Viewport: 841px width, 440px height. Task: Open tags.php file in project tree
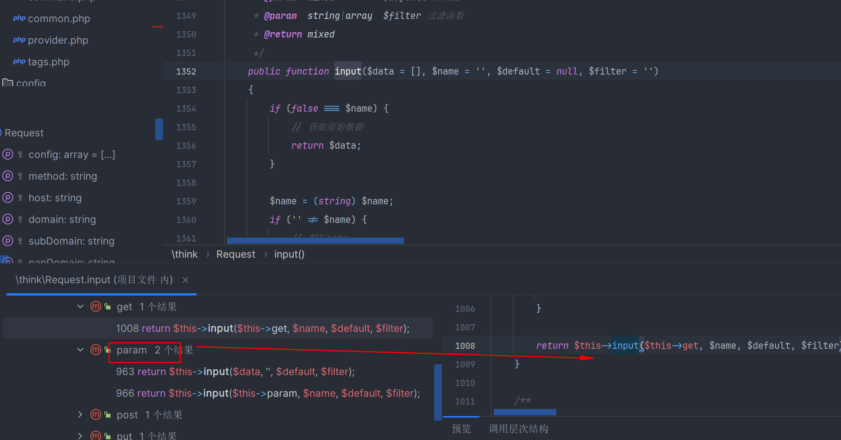pos(49,62)
